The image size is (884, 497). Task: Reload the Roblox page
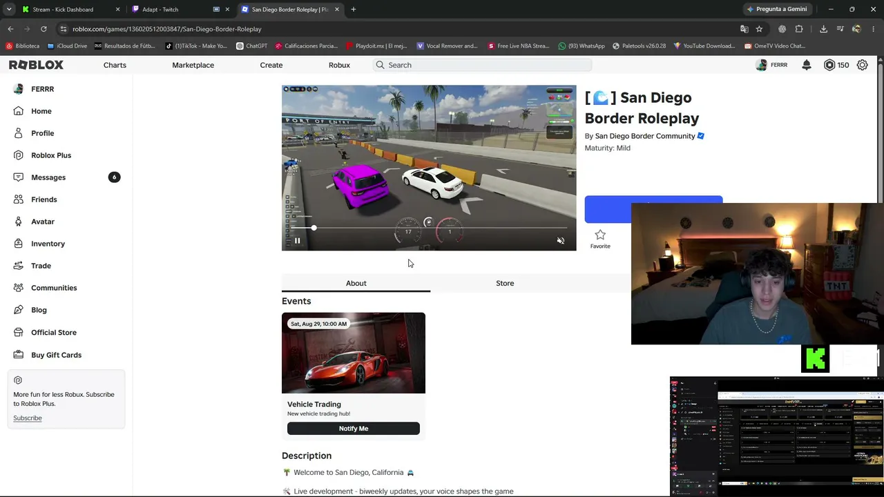tap(44, 29)
